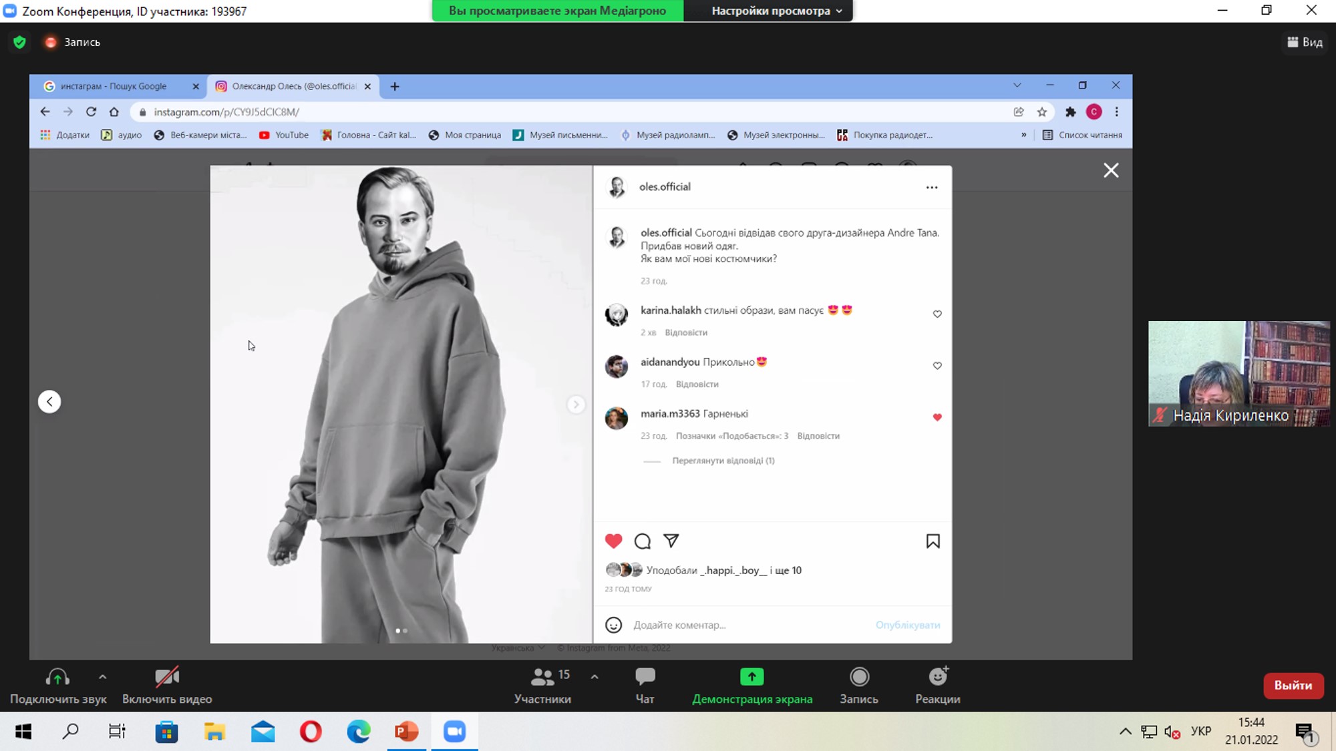This screenshot has height=751, width=1336.
Task: Click the red Leave meeting button
Action: [1293, 685]
